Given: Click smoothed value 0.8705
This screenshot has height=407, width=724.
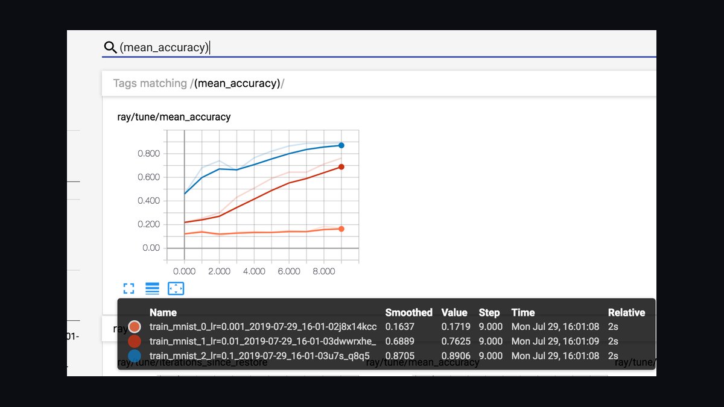Looking at the screenshot, I should click(401, 356).
